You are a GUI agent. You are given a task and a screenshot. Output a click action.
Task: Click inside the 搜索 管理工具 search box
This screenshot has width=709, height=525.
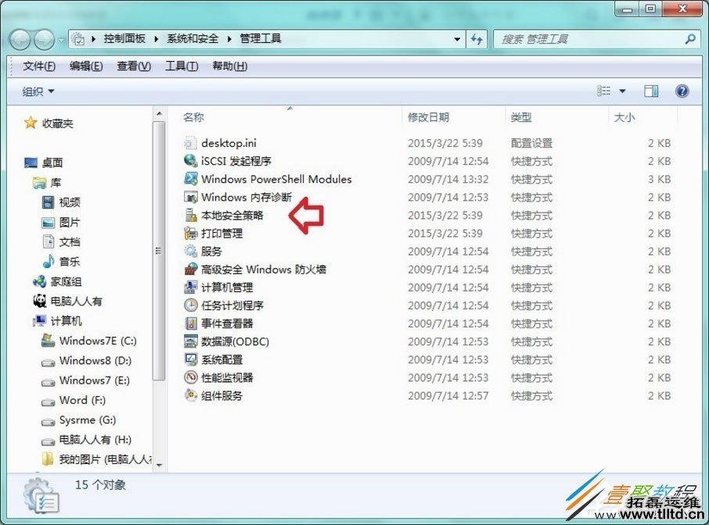[595, 38]
